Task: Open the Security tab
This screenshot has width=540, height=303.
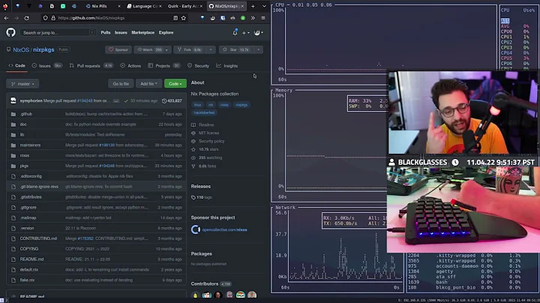Action: click(x=198, y=66)
